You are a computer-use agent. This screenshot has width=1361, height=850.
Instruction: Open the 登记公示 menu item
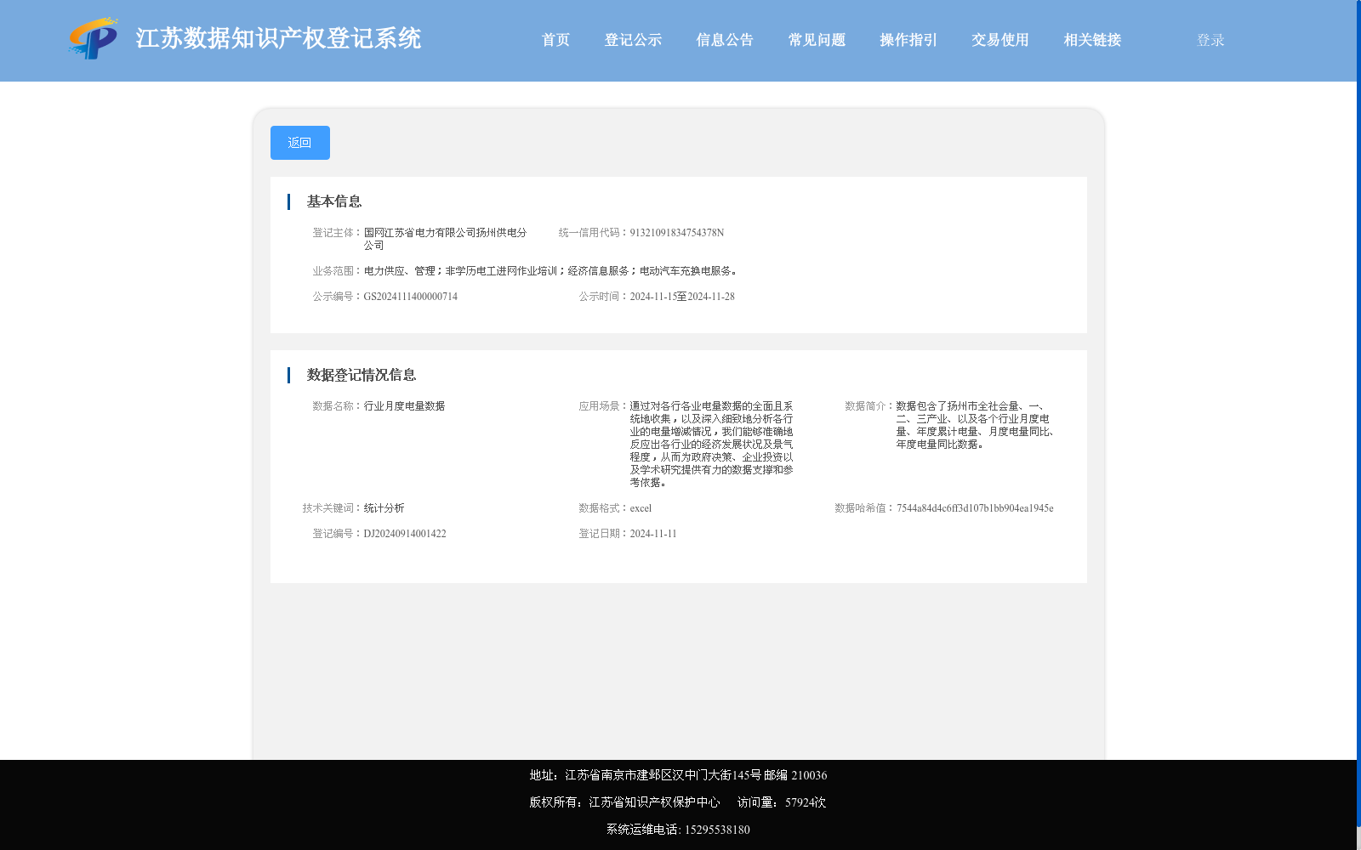[x=633, y=40]
